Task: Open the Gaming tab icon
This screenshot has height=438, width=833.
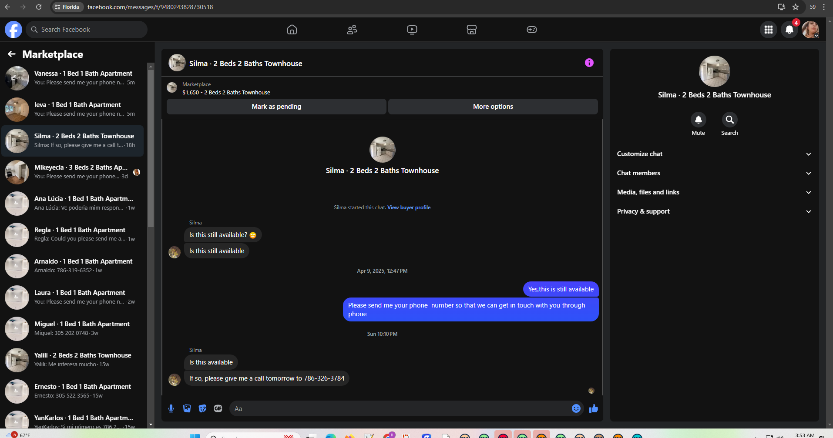Action: pos(532,30)
